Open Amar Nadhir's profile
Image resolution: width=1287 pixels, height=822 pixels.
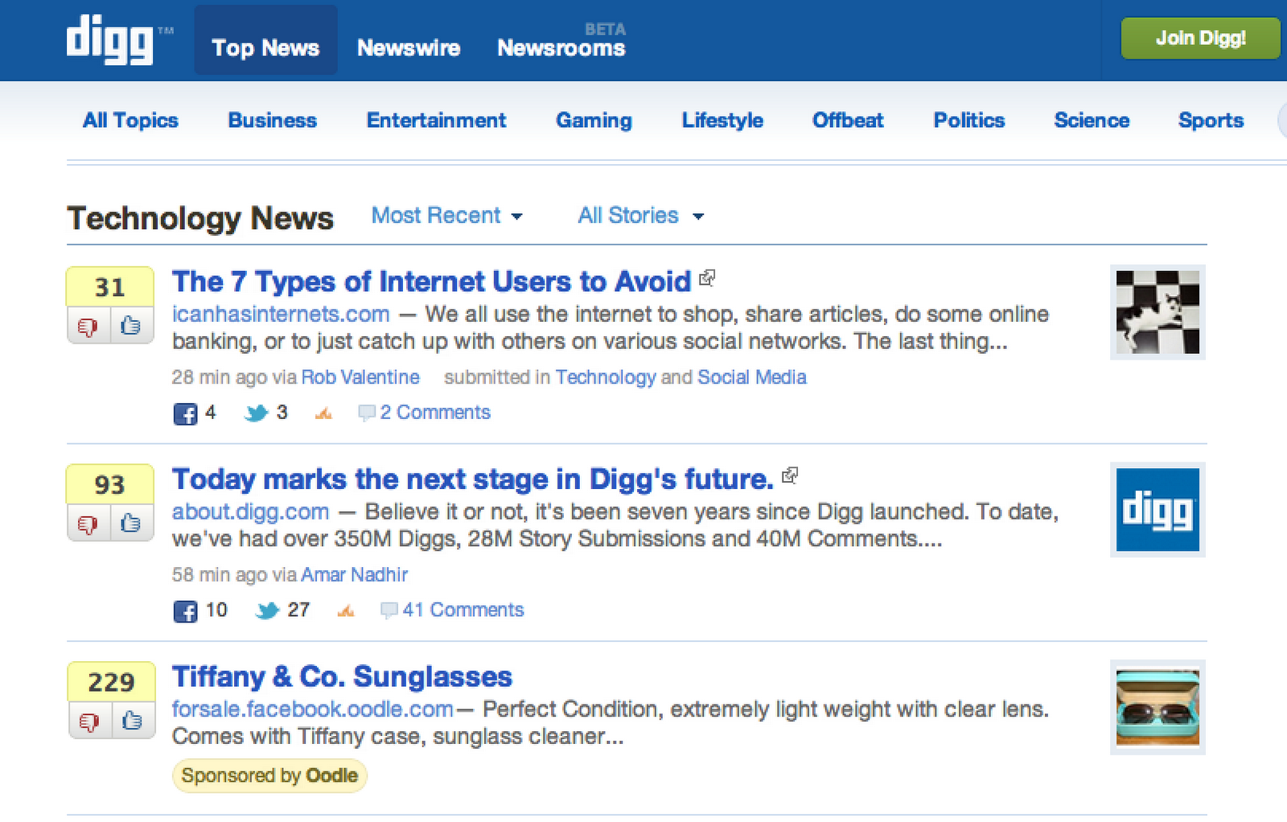354,575
